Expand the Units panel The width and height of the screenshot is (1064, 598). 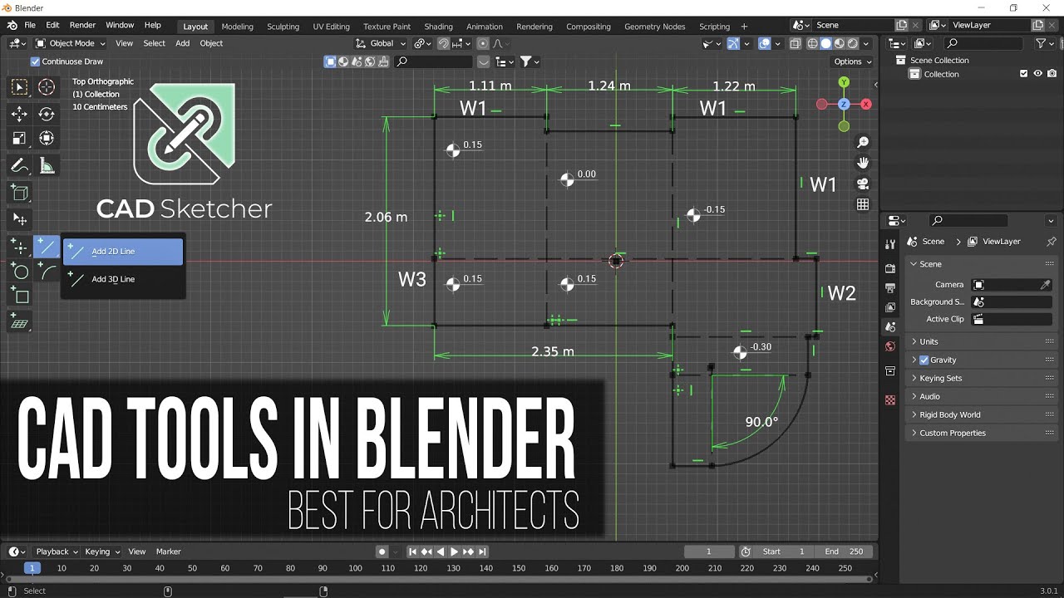(981, 341)
